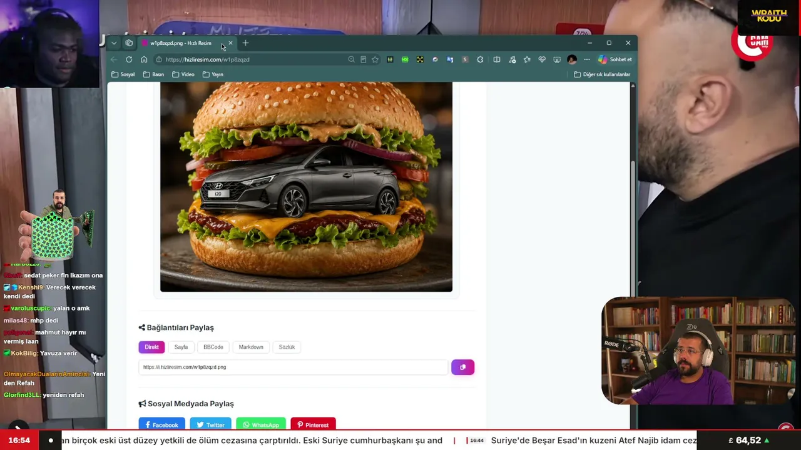Open a new browser tab
801x450 pixels.
245,43
